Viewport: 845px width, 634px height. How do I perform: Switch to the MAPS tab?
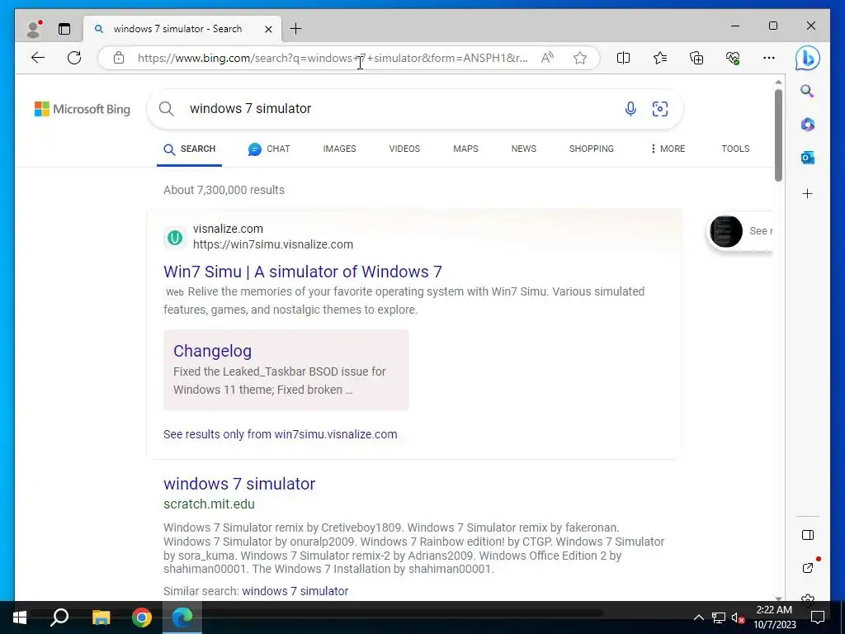point(465,149)
